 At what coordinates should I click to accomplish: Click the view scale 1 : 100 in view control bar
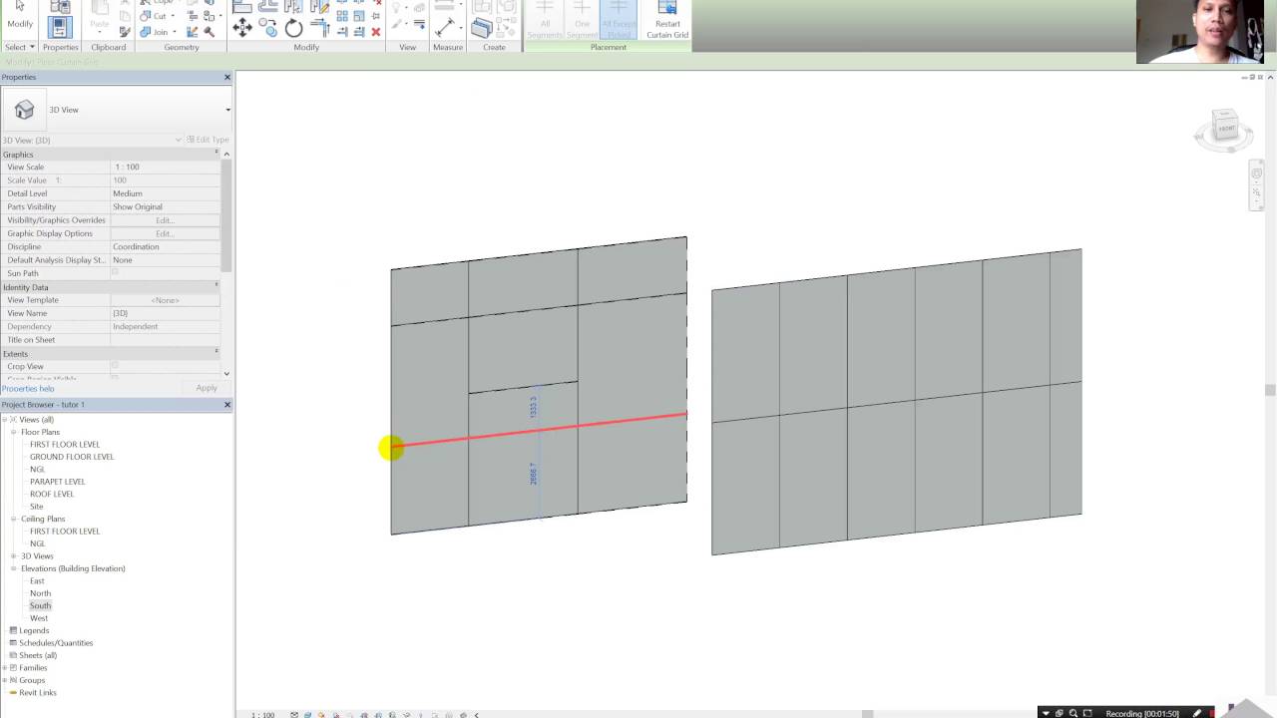(x=262, y=714)
